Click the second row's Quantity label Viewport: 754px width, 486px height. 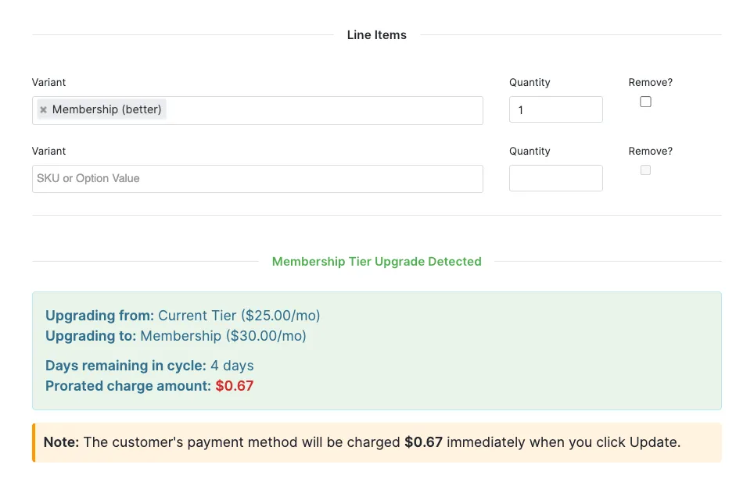pos(530,151)
